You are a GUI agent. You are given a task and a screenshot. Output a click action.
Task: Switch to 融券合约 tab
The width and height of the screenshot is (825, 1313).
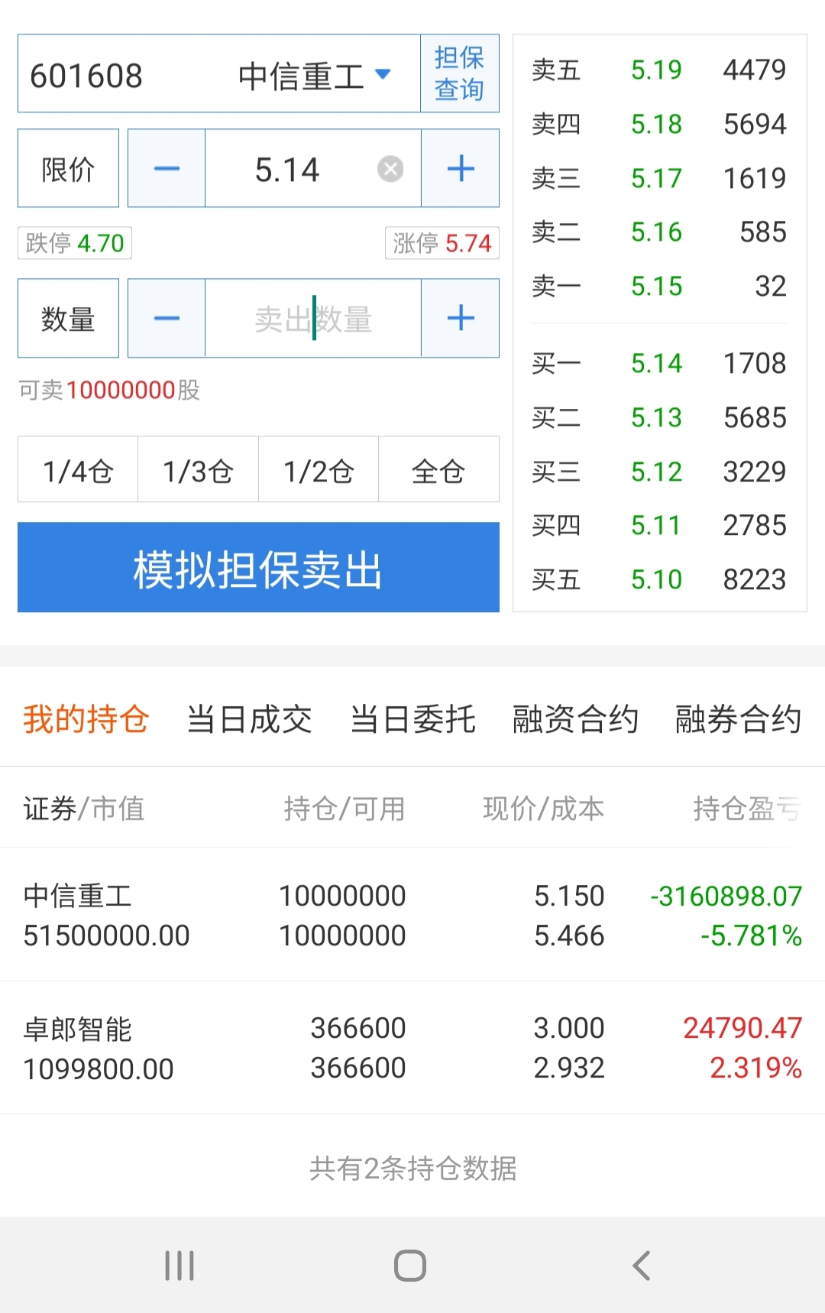pos(738,719)
